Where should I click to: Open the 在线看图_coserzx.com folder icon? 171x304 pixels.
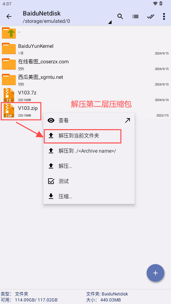[x=9, y=64]
